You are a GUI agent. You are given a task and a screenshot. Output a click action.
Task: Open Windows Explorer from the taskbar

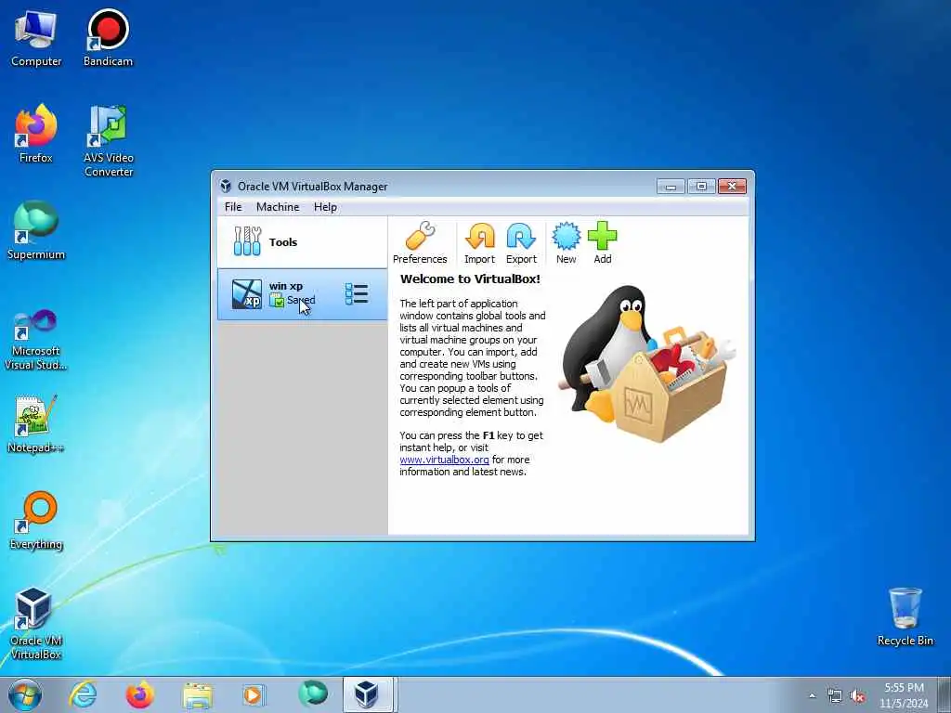pos(198,694)
